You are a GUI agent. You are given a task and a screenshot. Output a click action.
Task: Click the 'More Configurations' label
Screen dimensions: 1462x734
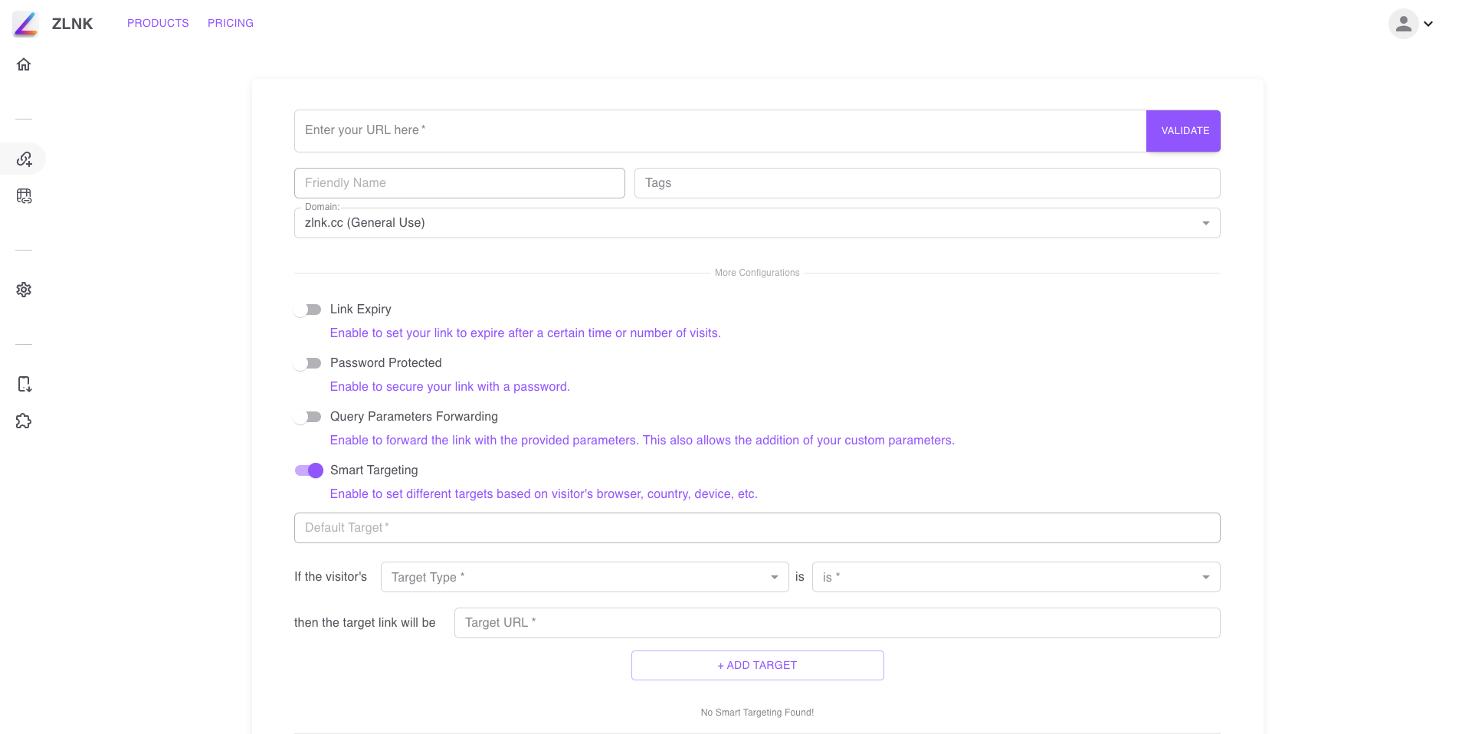757,273
